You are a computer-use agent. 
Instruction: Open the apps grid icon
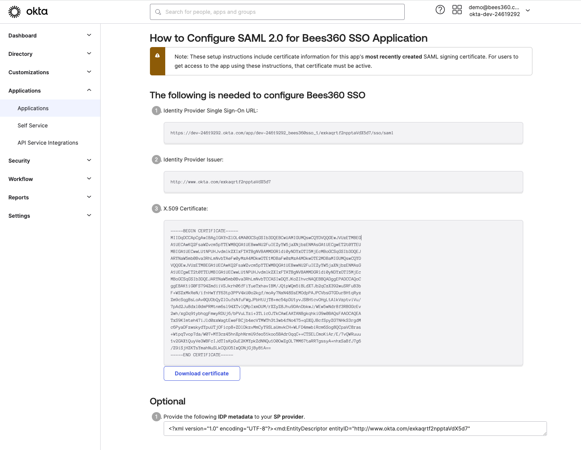pyautogui.click(x=457, y=10)
